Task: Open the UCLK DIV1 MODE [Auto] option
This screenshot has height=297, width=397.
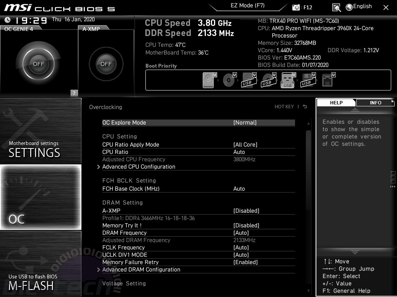Action: point(198,255)
